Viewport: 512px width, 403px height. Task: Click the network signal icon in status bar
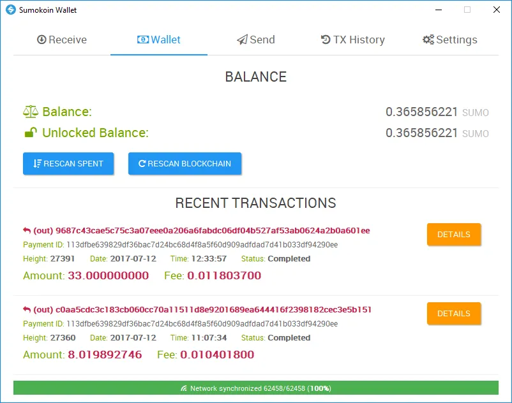point(184,388)
